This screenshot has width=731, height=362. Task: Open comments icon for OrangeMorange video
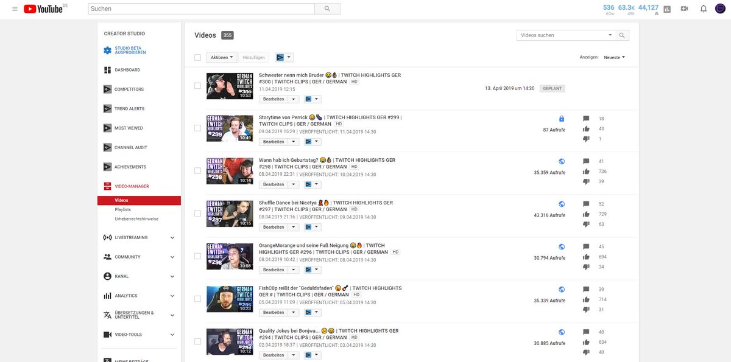coord(586,246)
